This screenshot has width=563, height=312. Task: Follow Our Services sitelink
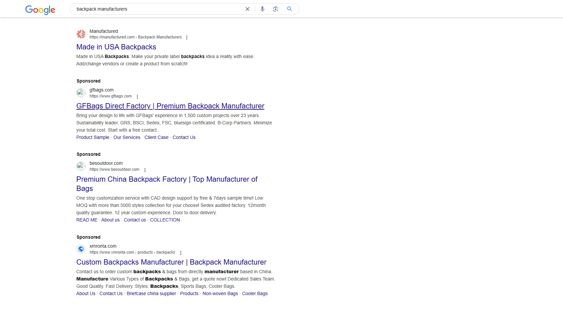click(127, 137)
